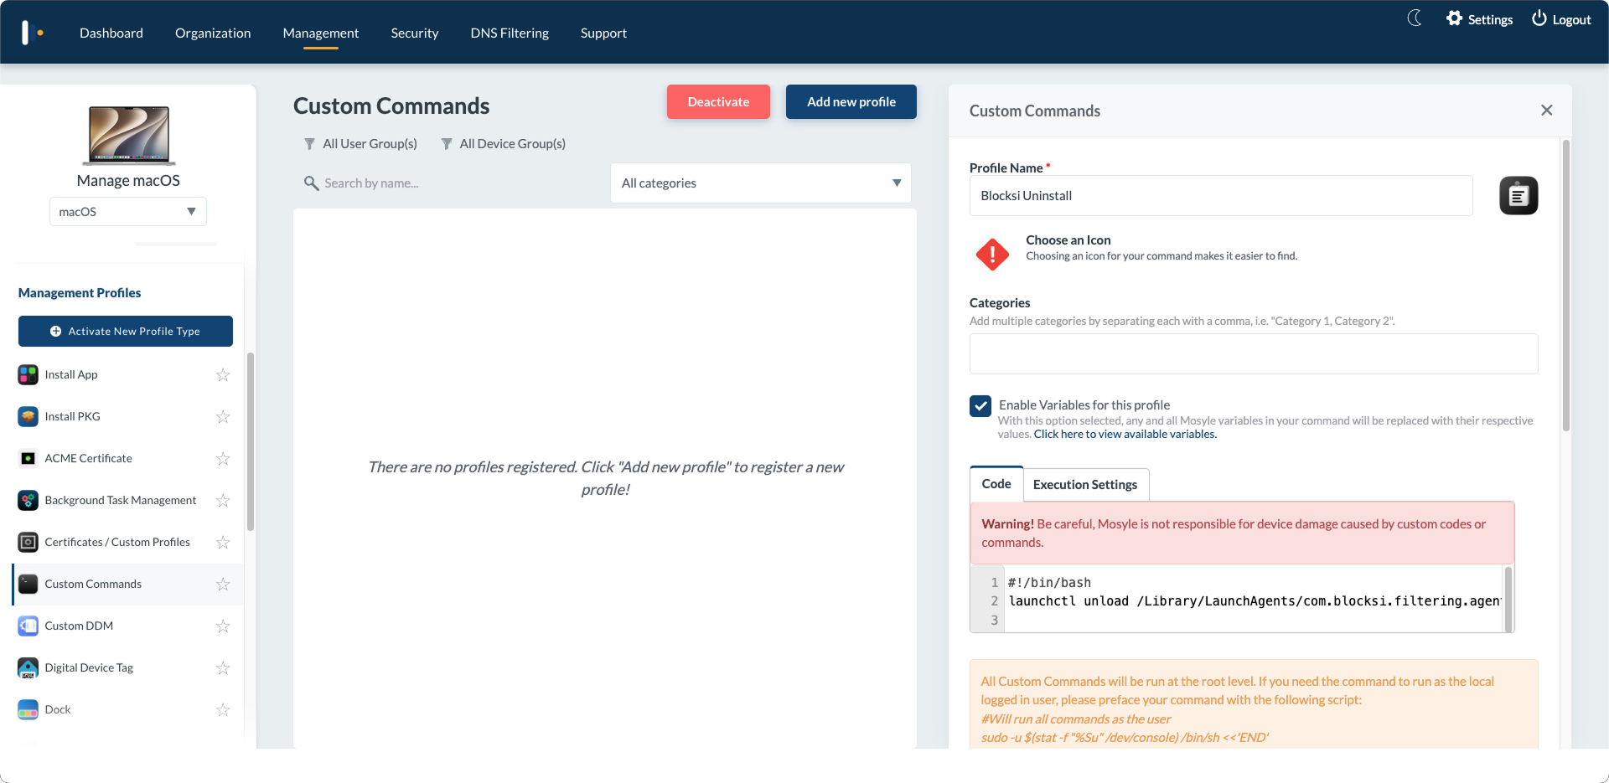Viewport: 1609px width, 783px height.
Task: Click the code editor vertical scrollbar
Action: point(1508,599)
